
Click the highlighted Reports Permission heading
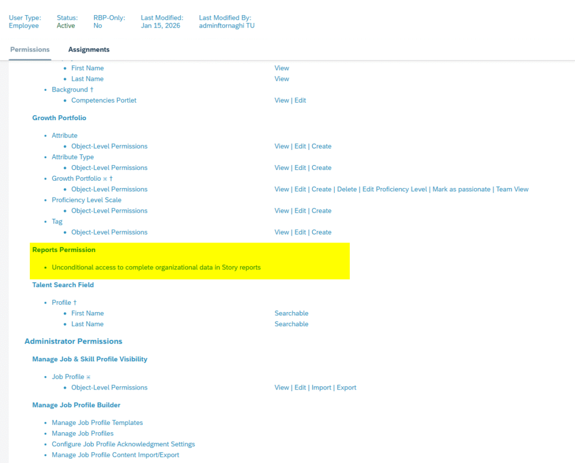(64, 250)
